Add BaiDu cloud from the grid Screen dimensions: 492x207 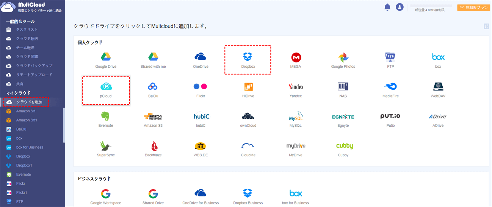click(x=153, y=90)
